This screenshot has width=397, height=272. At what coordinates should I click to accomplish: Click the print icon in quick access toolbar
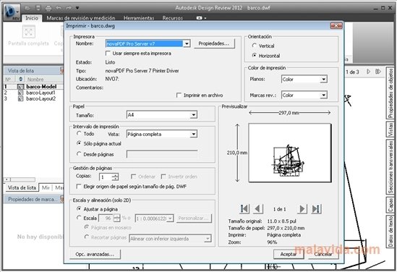click(x=48, y=8)
